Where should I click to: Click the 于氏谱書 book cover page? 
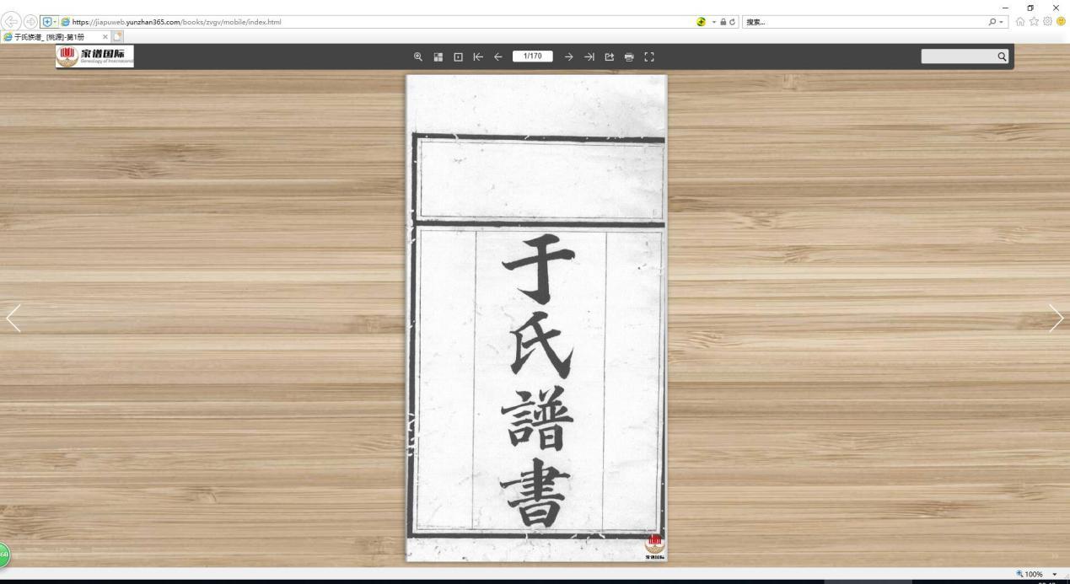point(536,318)
